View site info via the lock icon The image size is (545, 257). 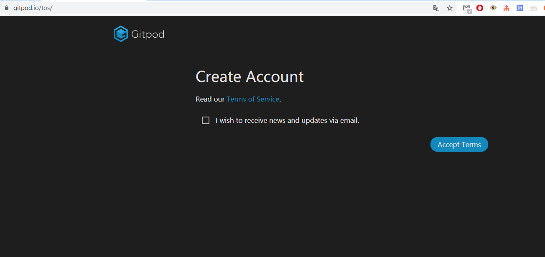coord(6,8)
